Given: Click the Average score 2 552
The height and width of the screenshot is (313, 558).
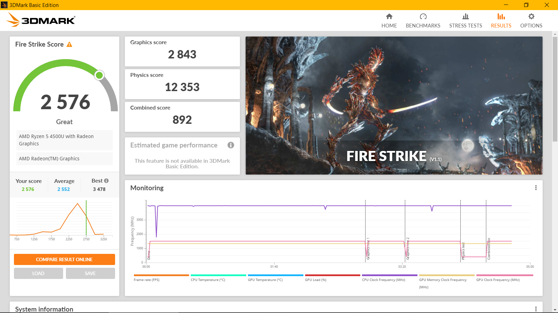Looking at the screenshot, I should click(63, 189).
